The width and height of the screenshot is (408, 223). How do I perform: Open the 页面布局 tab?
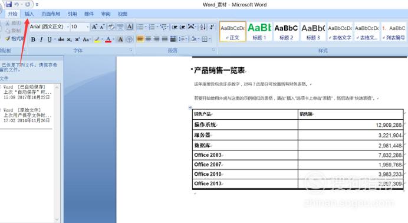point(51,14)
